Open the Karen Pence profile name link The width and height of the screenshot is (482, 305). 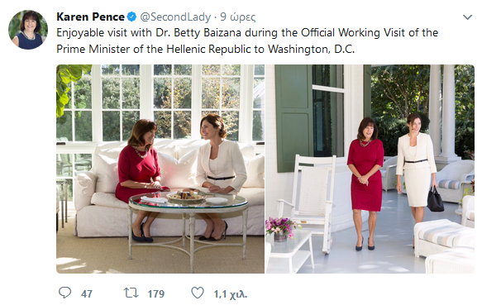(90, 17)
